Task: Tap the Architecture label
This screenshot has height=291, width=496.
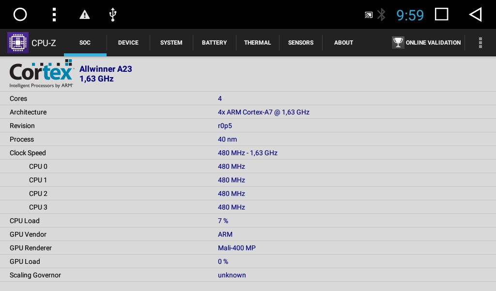Action: click(x=28, y=112)
